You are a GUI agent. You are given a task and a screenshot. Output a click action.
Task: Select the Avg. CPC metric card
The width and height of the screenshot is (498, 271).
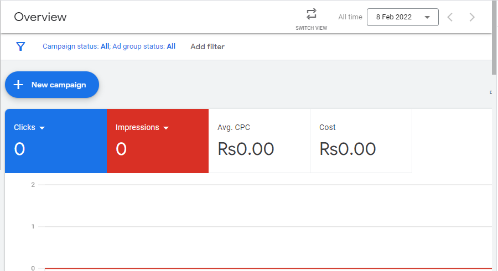tap(259, 141)
